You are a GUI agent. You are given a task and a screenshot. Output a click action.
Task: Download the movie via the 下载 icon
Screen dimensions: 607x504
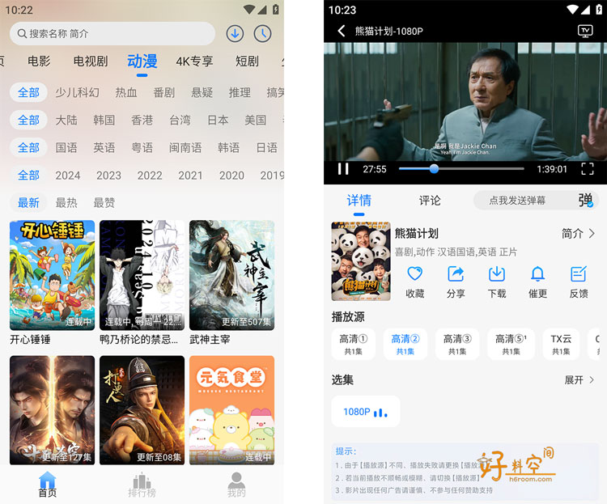(497, 273)
